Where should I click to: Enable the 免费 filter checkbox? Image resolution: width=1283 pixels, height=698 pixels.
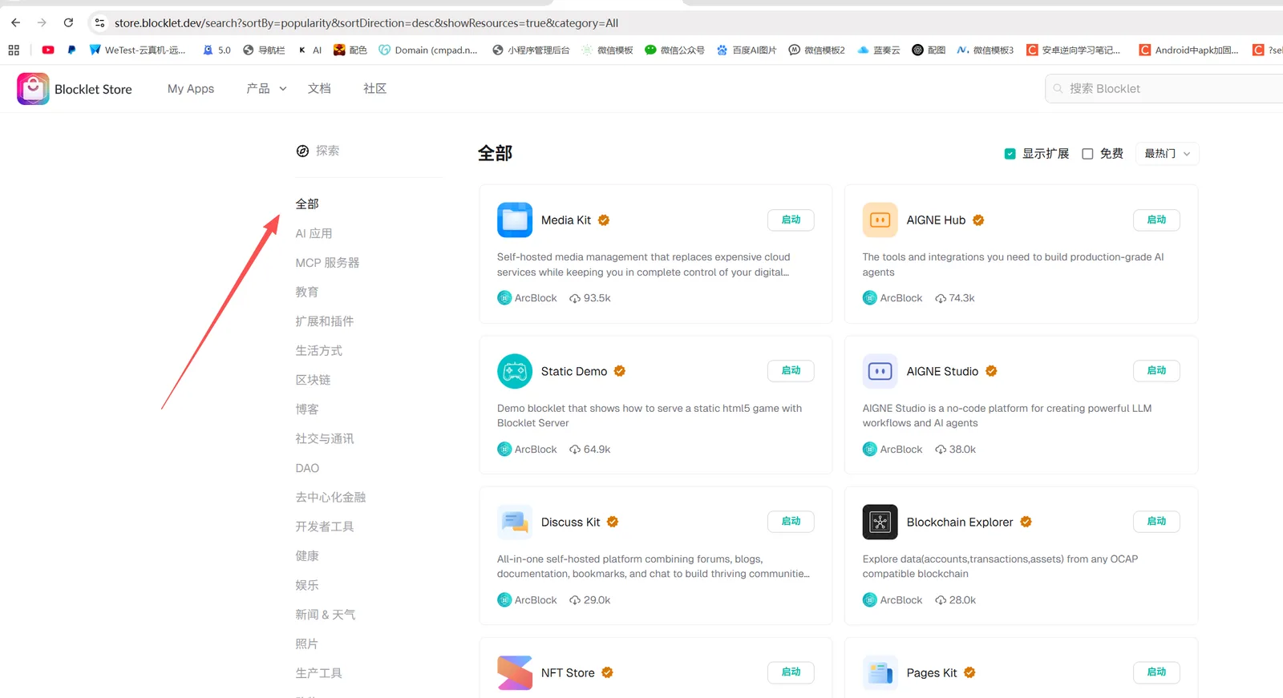pyautogui.click(x=1087, y=154)
